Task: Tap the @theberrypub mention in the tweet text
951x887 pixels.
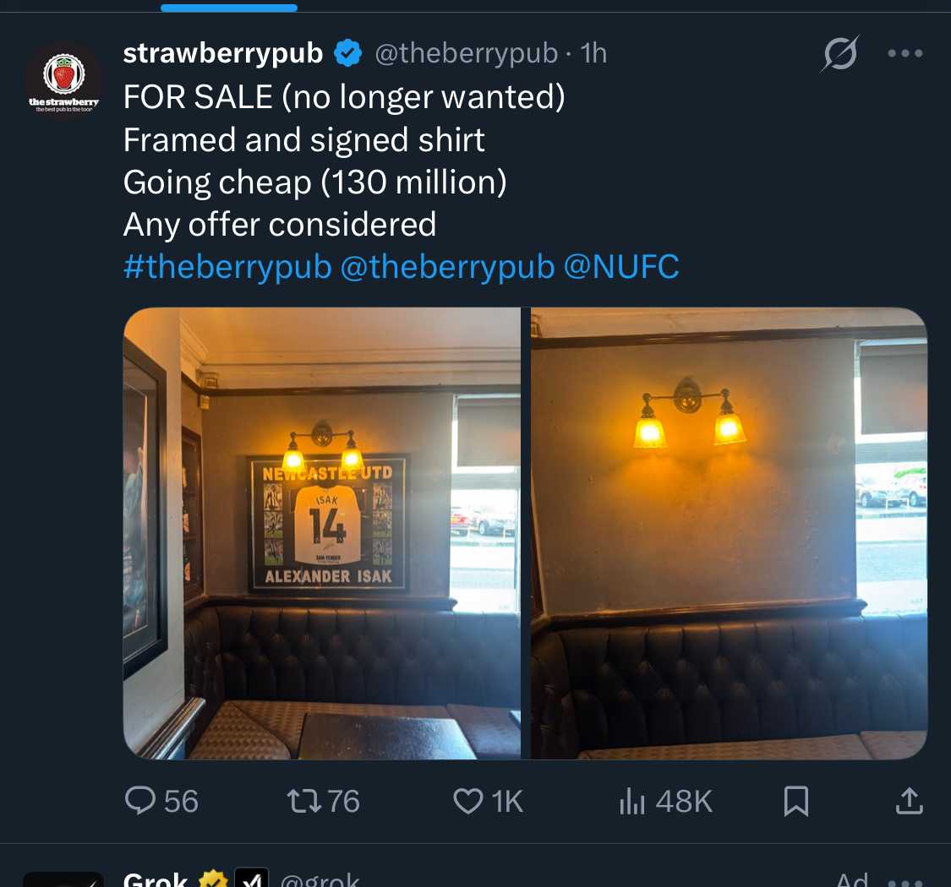Action: [x=447, y=267]
